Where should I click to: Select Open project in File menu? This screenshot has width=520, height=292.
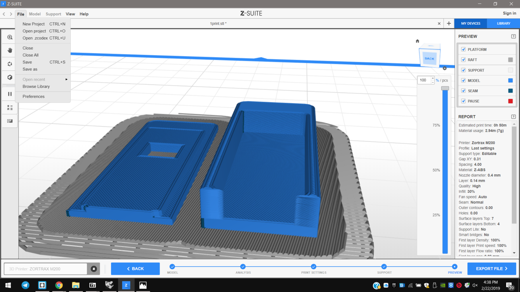(x=43, y=31)
